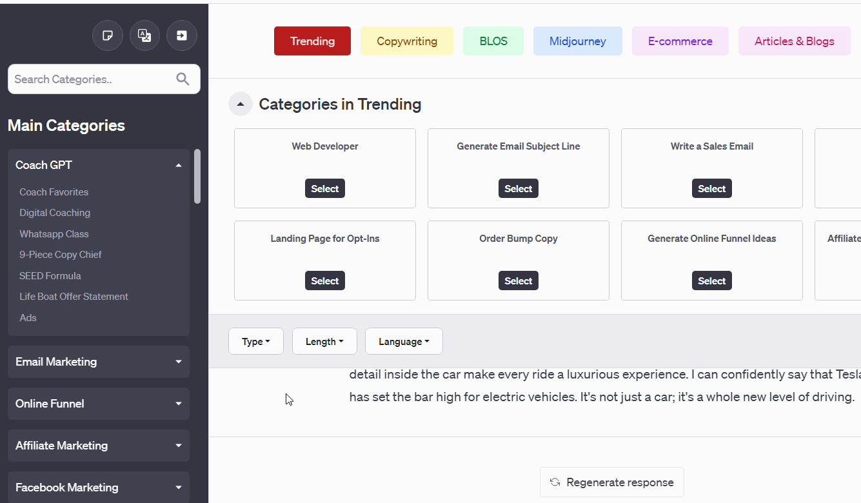Click the Regenerate response button
The image size is (861, 503).
point(611,482)
